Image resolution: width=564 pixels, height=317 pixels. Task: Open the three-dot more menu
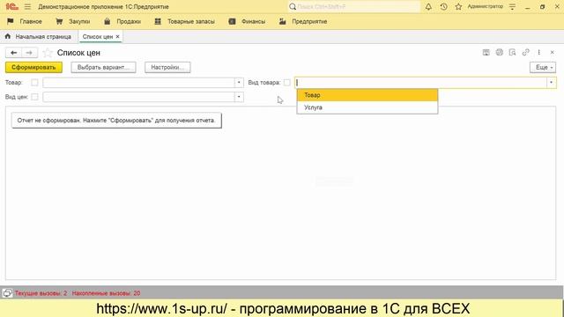(538, 53)
